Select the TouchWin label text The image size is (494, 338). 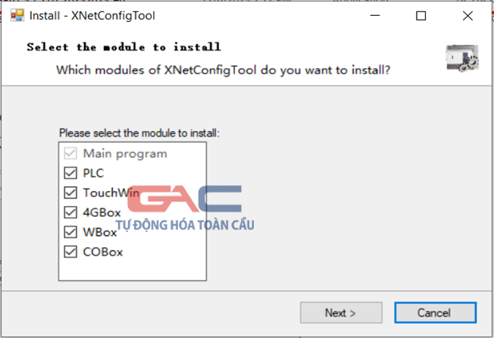click(x=111, y=192)
